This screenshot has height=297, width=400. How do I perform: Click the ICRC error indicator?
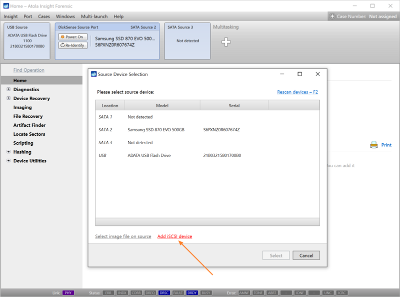342,292
